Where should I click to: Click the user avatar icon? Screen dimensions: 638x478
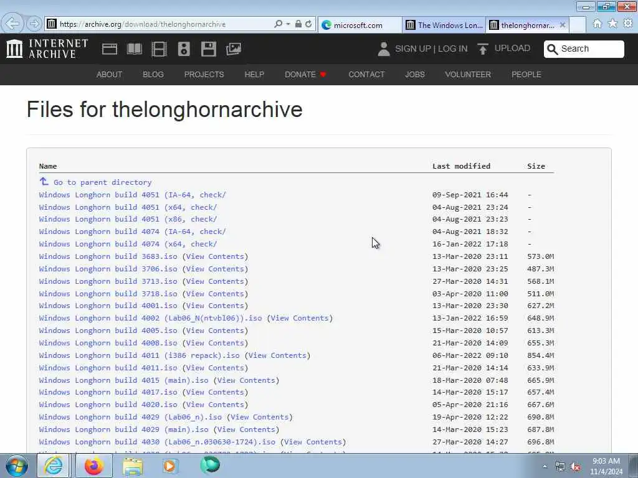383,49
